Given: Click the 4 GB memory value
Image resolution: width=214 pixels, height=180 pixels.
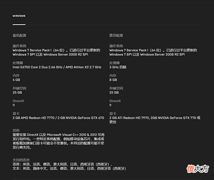Looking at the screenshot, I should pos(16,80).
